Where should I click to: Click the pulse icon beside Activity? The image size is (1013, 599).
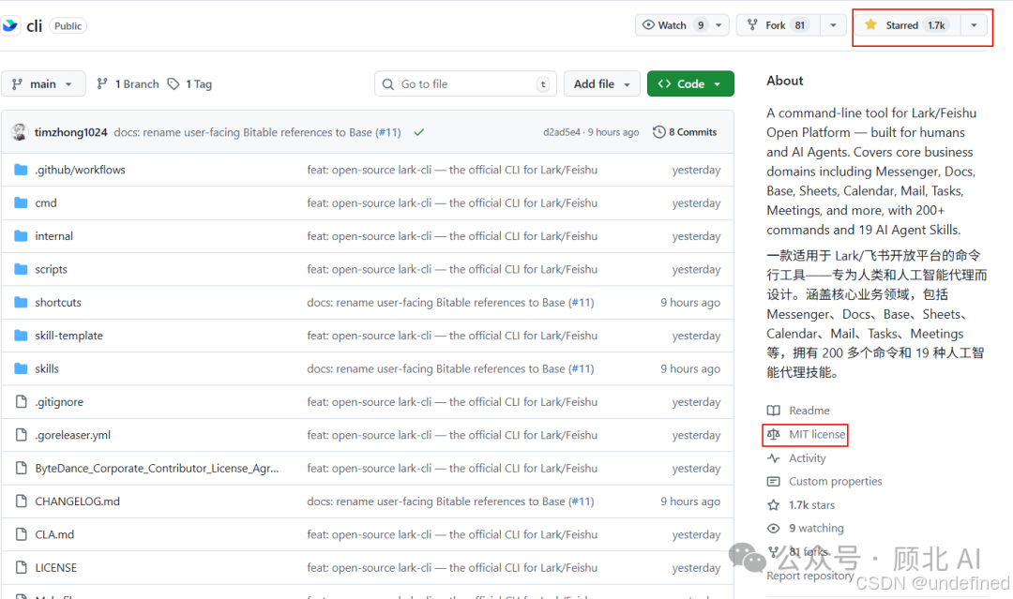click(773, 458)
